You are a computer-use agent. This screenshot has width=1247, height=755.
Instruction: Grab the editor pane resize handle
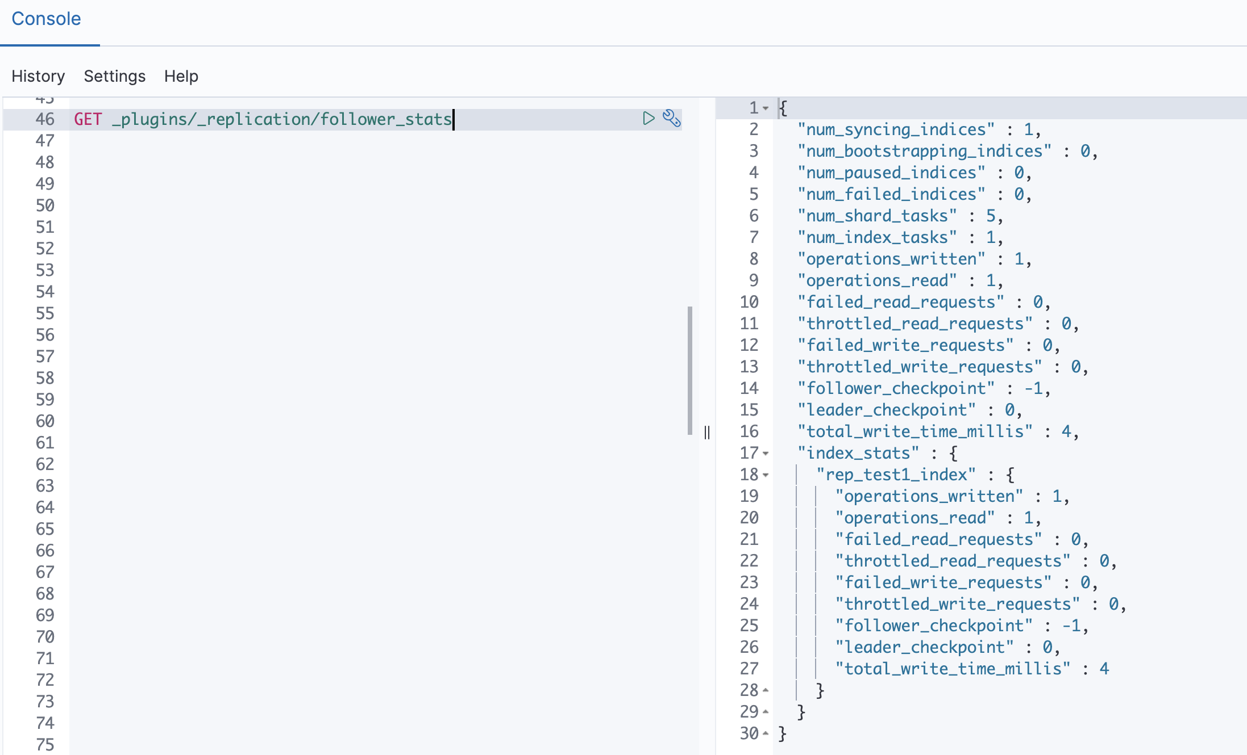tap(707, 433)
